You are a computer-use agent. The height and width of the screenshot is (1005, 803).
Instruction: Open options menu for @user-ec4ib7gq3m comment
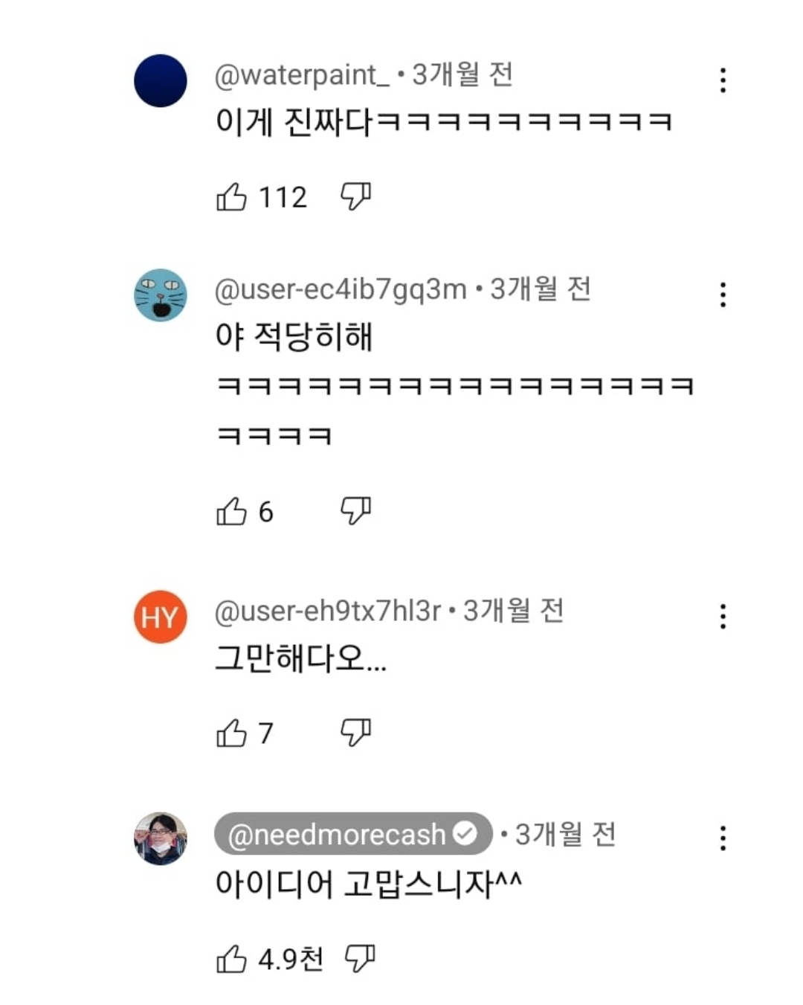[x=723, y=295]
